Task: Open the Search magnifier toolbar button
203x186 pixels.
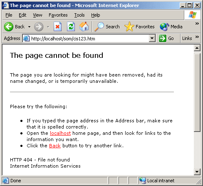Action: pos(107,27)
